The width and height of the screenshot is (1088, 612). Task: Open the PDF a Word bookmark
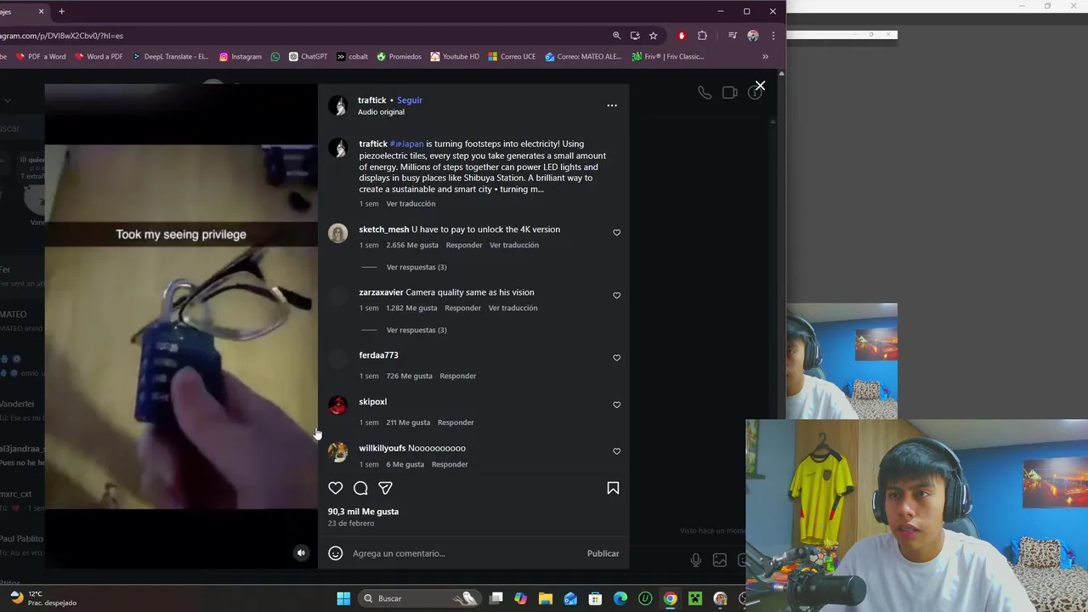(40, 57)
